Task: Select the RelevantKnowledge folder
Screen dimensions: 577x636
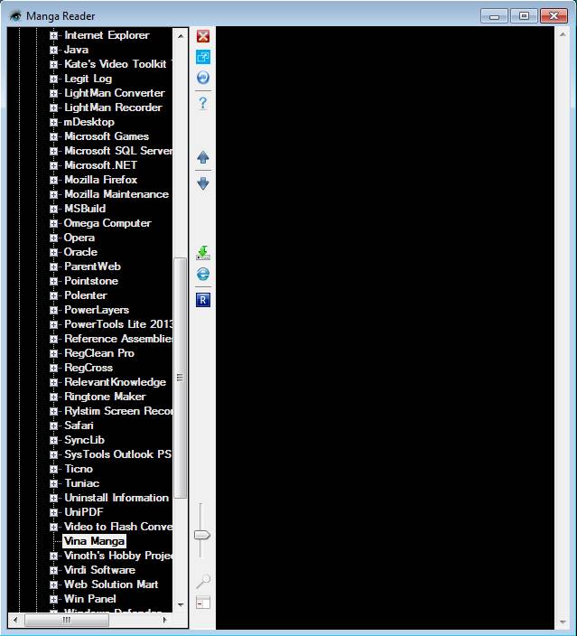Action: pos(116,382)
